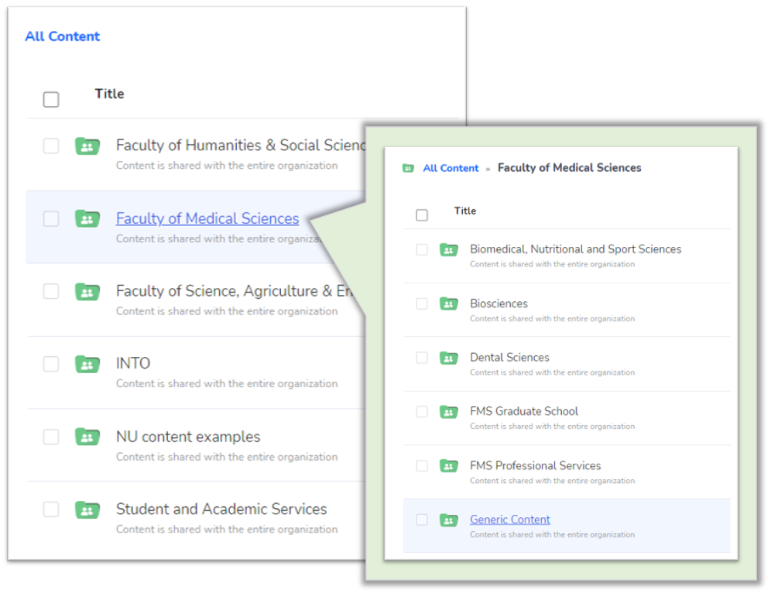
Task: Click the All Content heading in left panel
Action: click(63, 36)
